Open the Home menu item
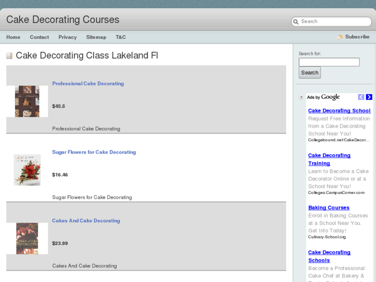Screen dimensions: 376x282 tap(13, 37)
